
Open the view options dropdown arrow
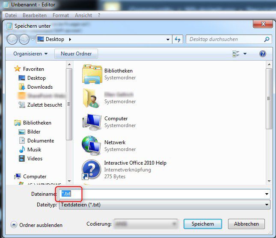(x=245, y=54)
